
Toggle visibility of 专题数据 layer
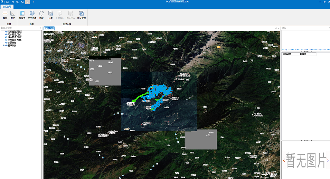6,43
